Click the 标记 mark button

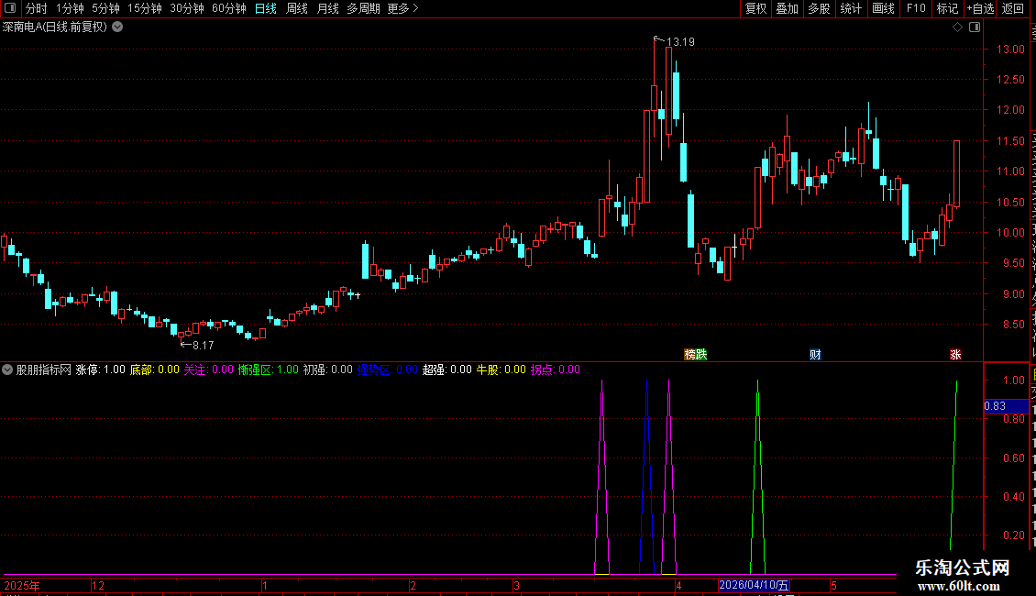click(947, 8)
